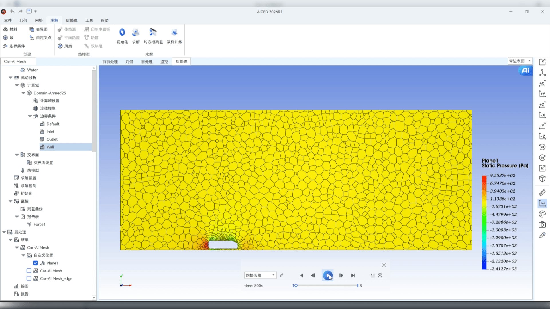Click the save icon in title bar
550x309 pixels.
pos(29,11)
